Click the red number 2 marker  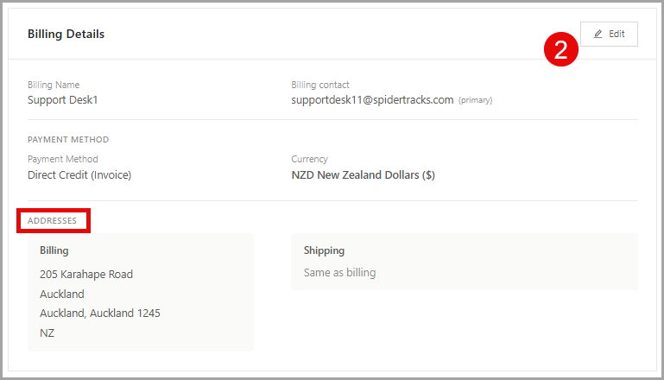click(561, 49)
